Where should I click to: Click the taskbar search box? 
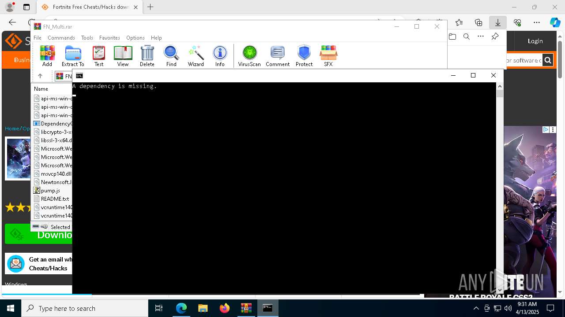coord(85,308)
